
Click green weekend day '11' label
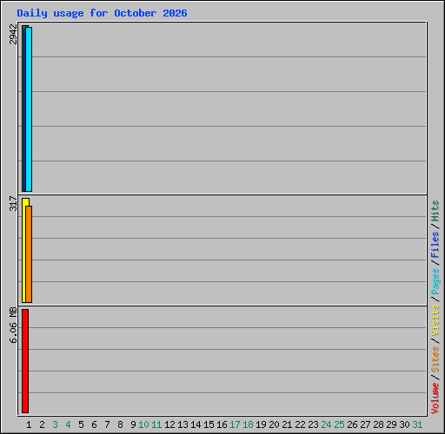pos(156,424)
